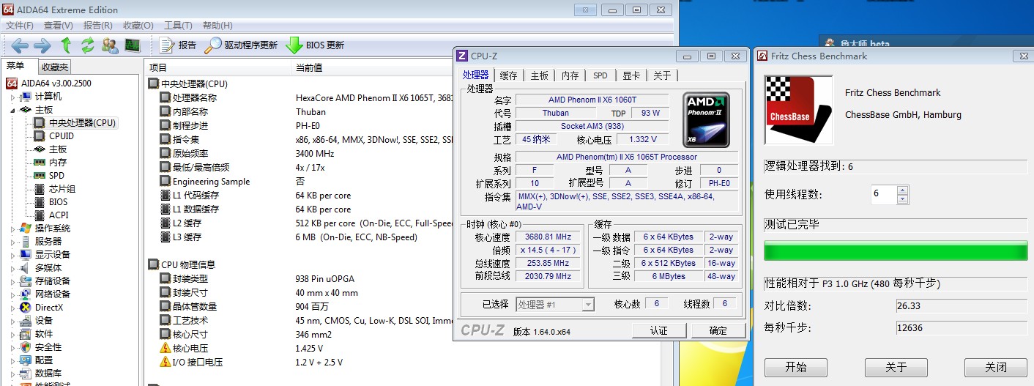This screenshot has width=1034, height=386.
Task: Switch to 关于 tab in CPU-Z
Action: pos(662,75)
